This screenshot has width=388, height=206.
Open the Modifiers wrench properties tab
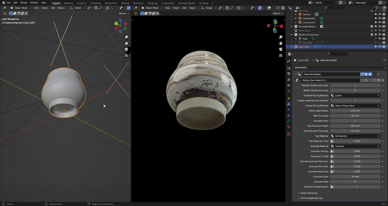click(x=289, y=104)
